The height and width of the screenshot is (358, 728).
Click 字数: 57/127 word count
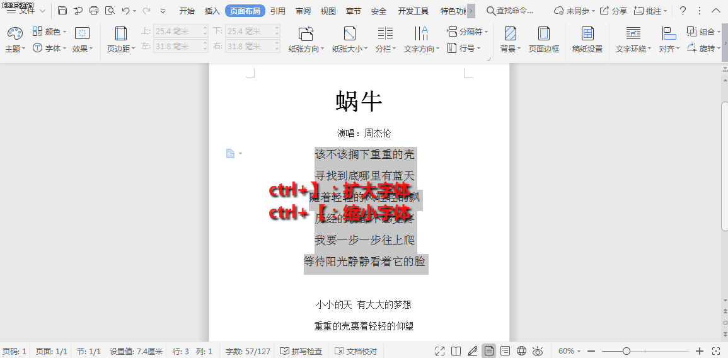tap(248, 351)
